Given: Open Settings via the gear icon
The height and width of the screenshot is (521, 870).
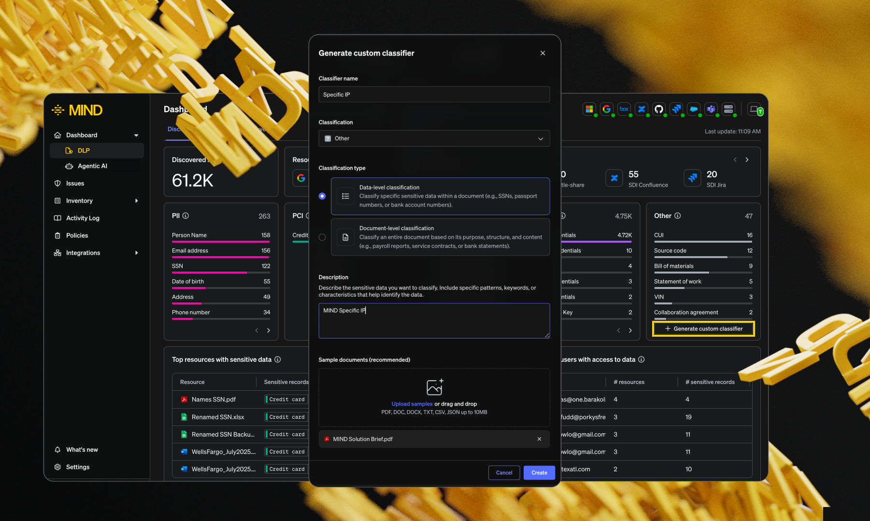Looking at the screenshot, I should 57,467.
